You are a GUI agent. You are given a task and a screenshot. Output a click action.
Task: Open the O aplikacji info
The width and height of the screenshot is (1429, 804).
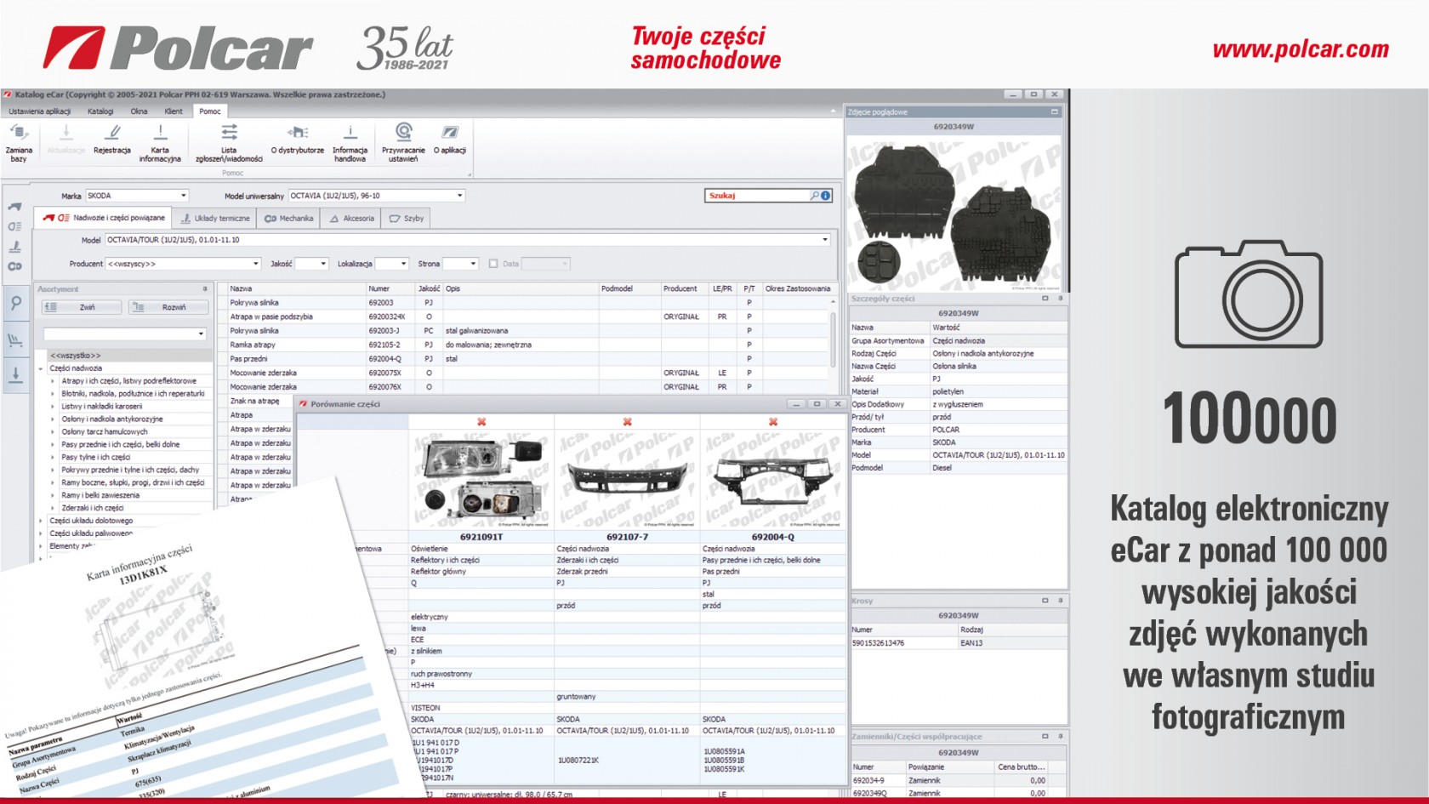[x=449, y=134]
